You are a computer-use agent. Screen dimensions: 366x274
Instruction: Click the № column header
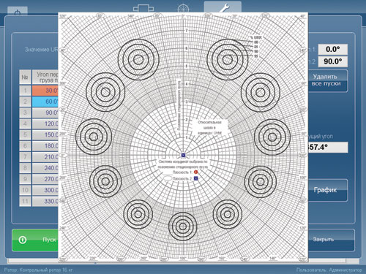point(25,77)
